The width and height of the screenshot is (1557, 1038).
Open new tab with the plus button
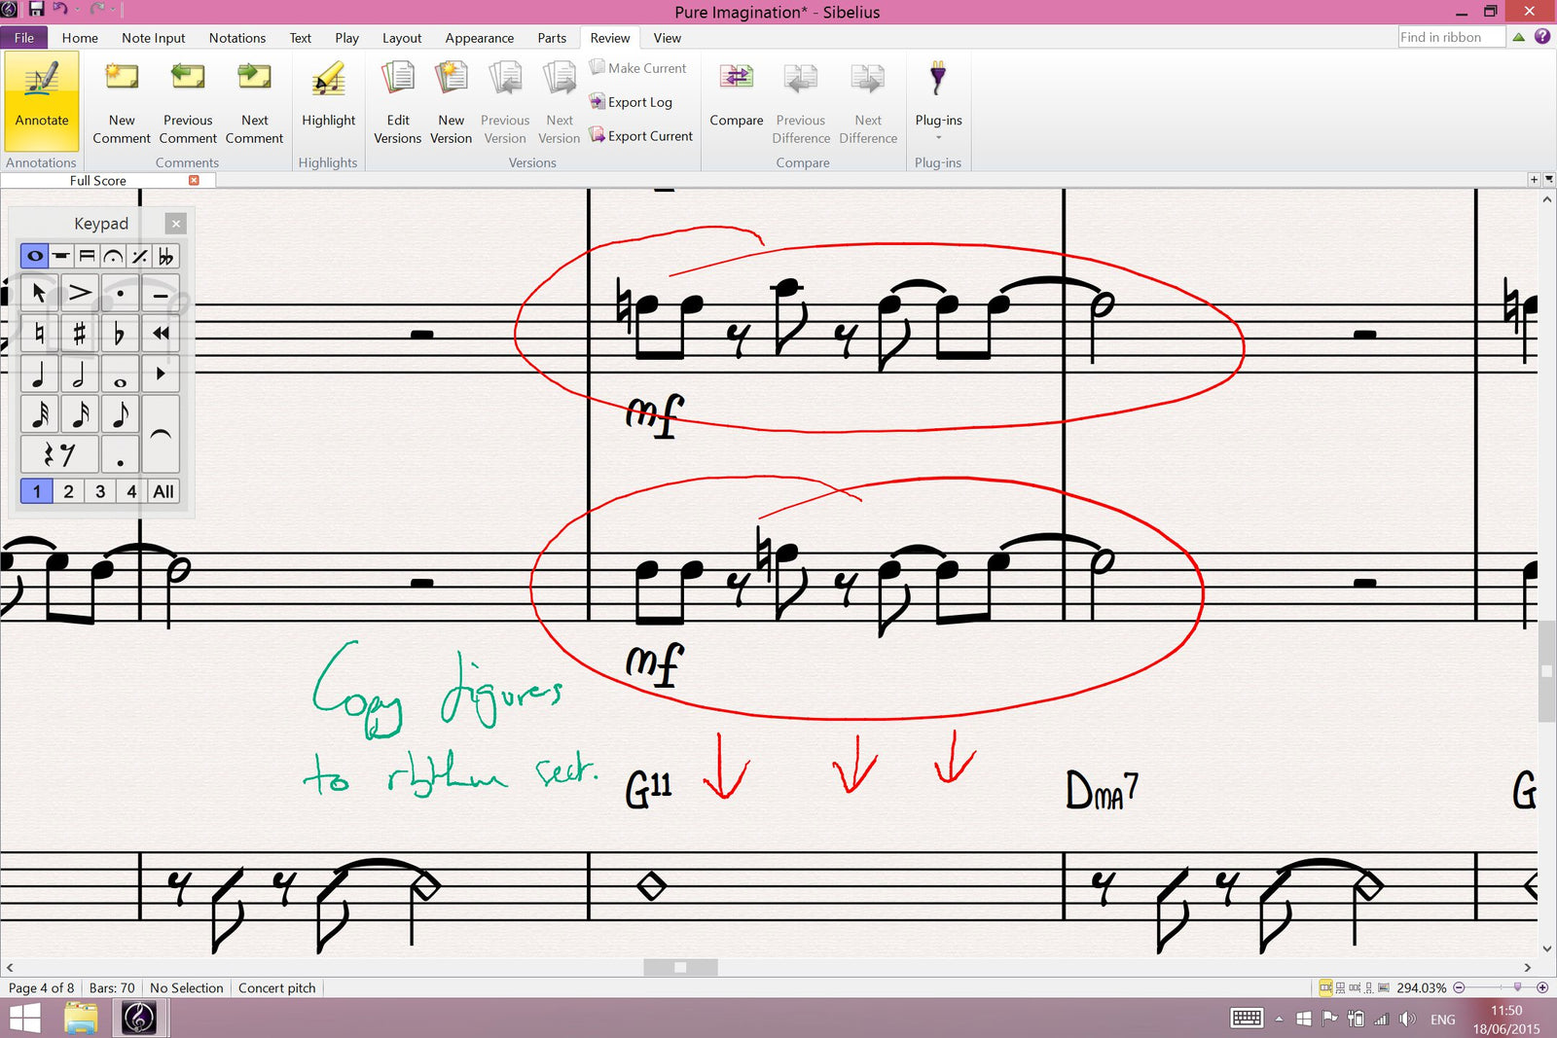[1534, 179]
